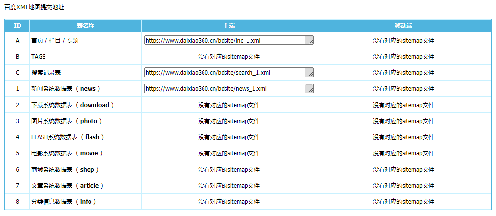This screenshot has width=496, height=216.
Task: Click the 表名称 column header
Action: pyautogui.click(x=85, y=25)
